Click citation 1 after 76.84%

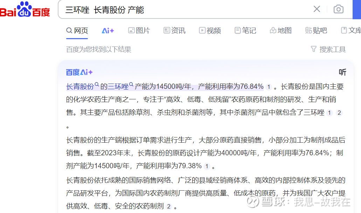269,87
